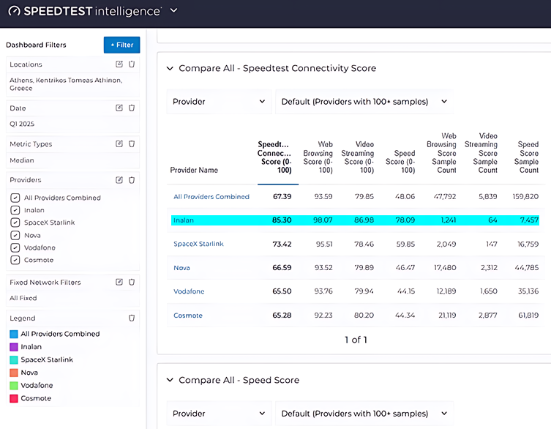Open the Speedtest Intelligence header dropdown menu
This screenshot has width=551, height=429.
pos(173,11)
